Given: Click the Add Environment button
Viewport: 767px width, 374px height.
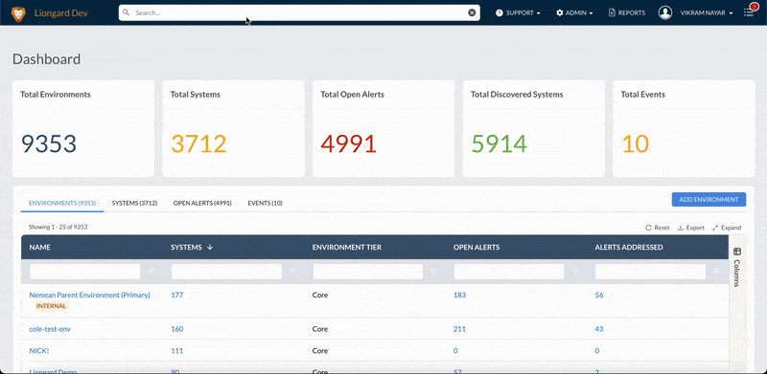Looking at the screenshot, I should coord(709,199).
